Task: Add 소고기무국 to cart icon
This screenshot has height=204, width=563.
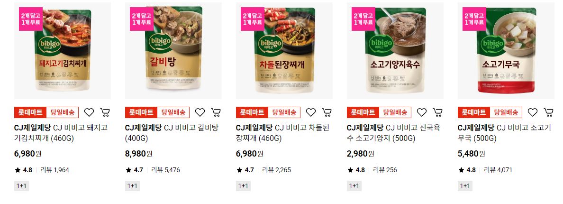Action: point(549,112)
